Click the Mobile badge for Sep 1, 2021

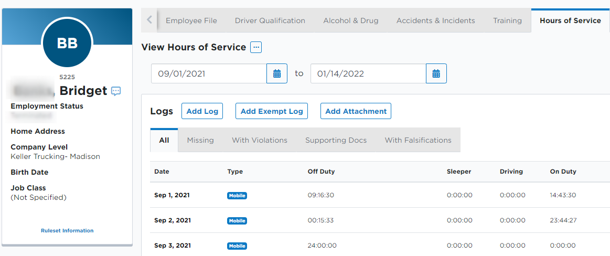click(x=237, y=196)
